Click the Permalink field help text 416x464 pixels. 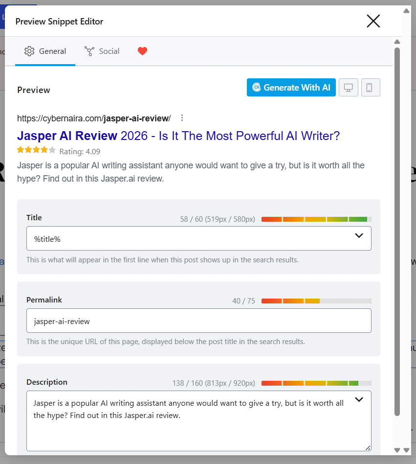tap(165, 342)
